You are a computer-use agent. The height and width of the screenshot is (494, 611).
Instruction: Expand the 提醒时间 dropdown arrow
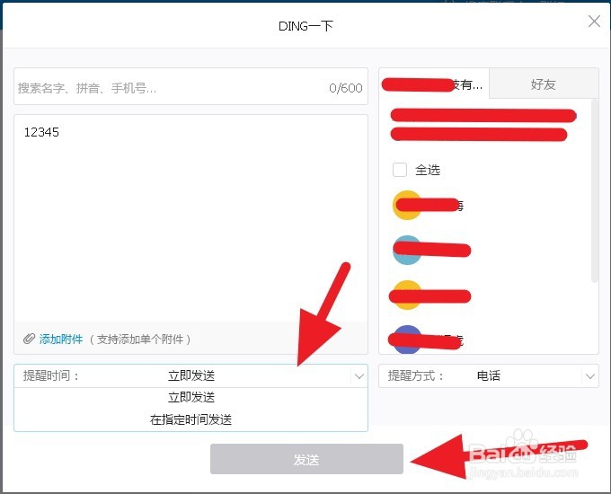(x=359, y=376)
